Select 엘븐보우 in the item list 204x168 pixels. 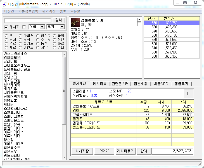10,151
